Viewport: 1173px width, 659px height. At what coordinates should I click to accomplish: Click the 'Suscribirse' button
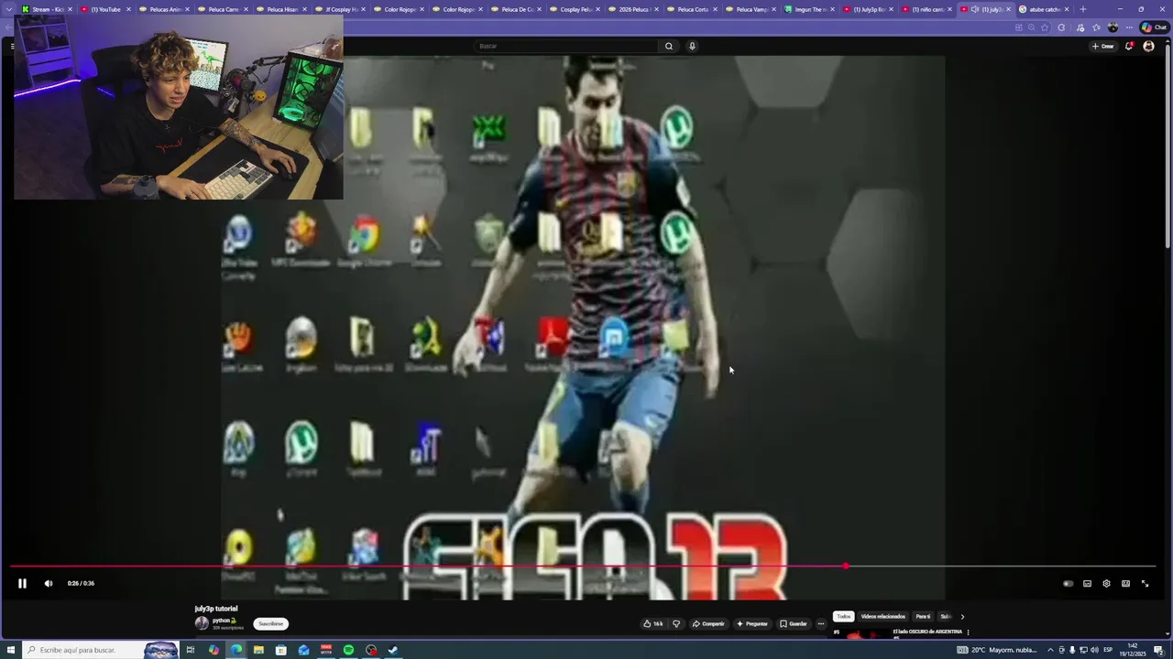(270, 623)
